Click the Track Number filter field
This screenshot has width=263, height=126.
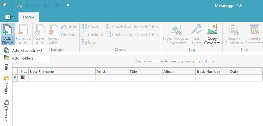click(x=213, y=78)
